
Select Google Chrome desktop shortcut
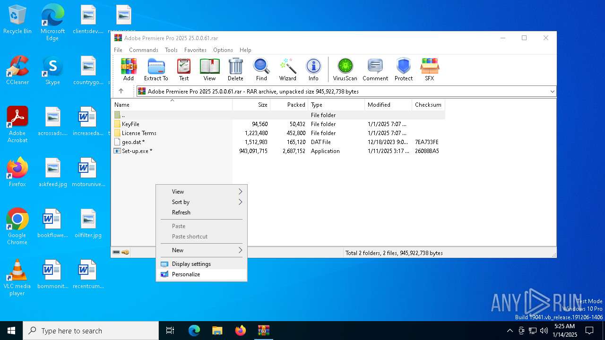17,227
